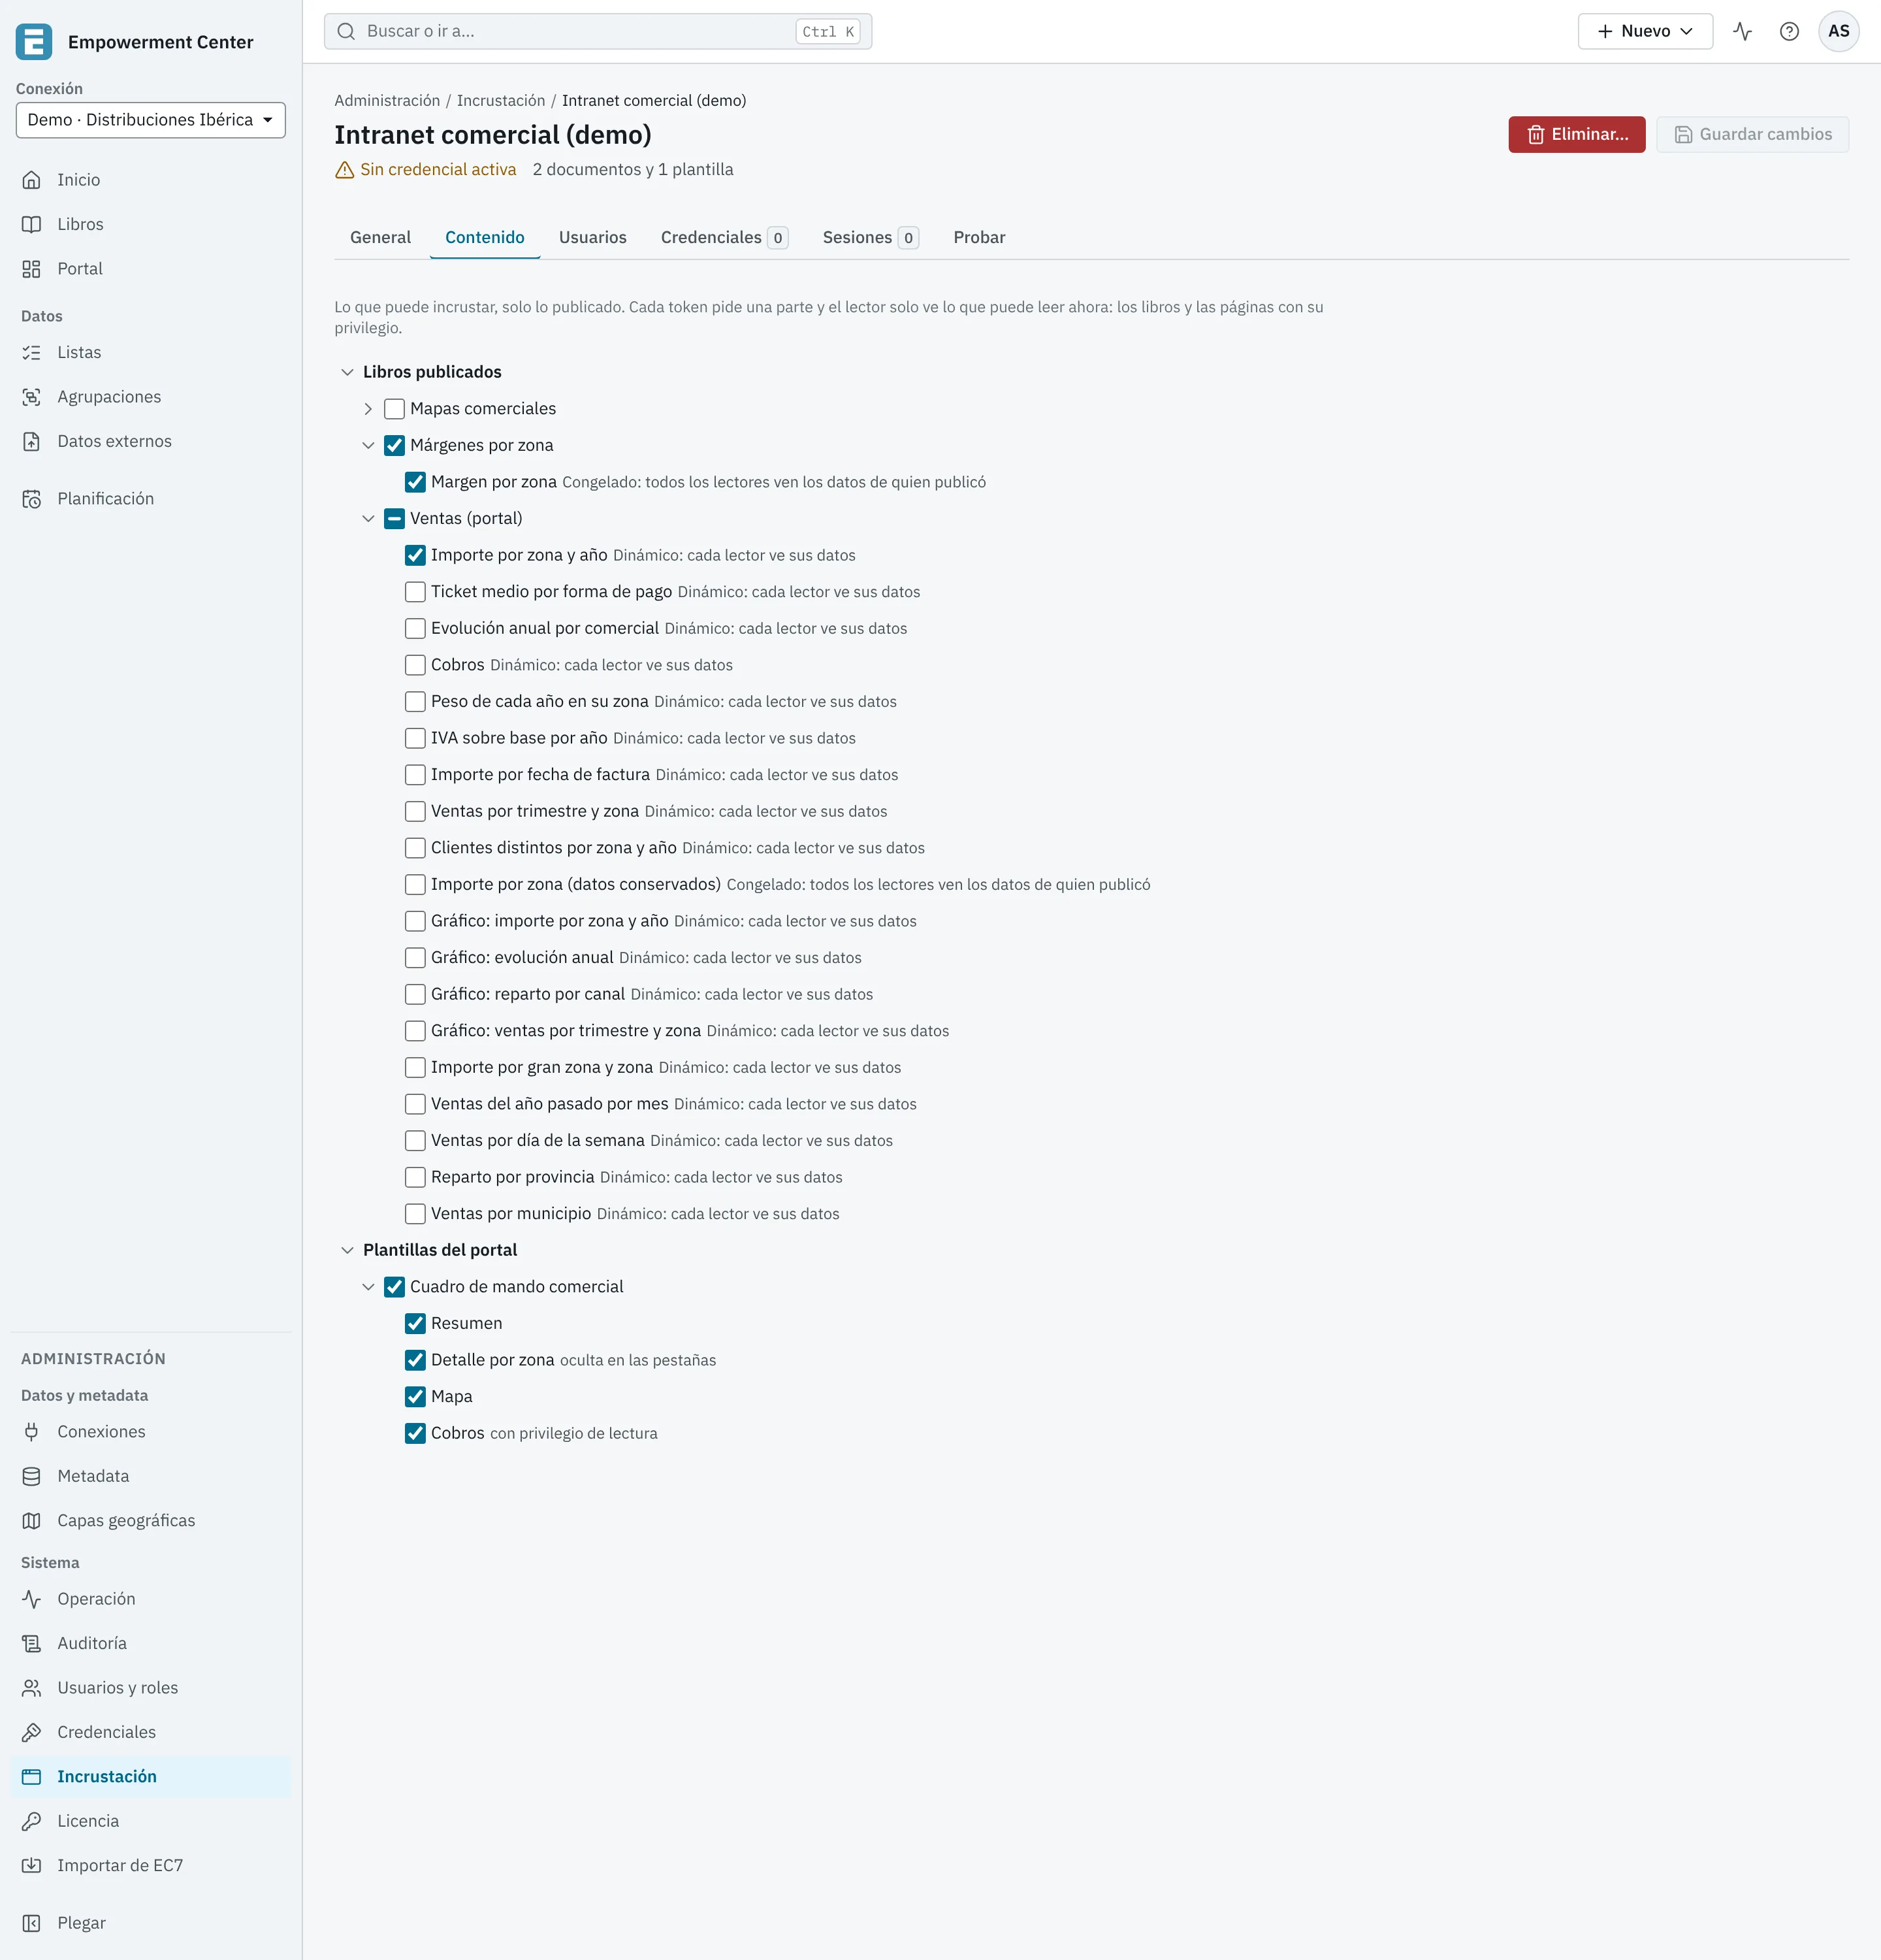Toggle Ventas (portal) partial checkbox

[x=394, y=518]
